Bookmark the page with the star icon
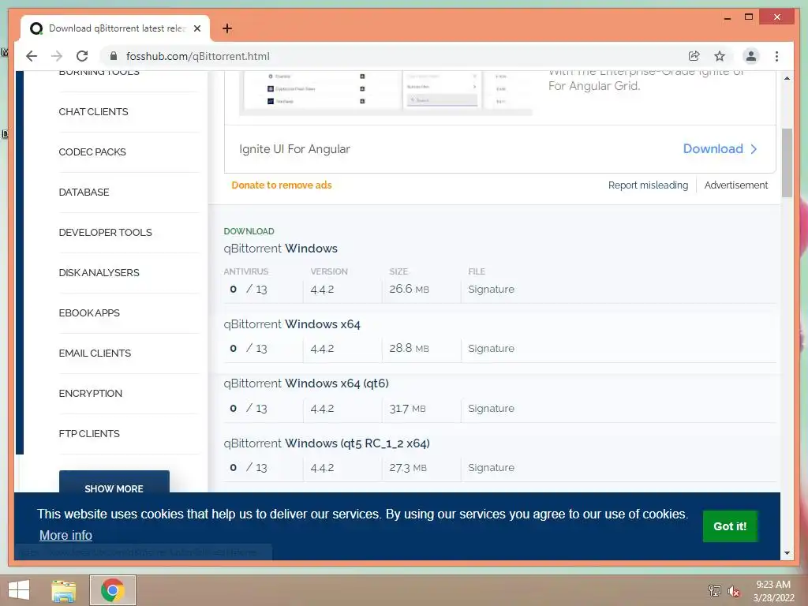The width and height of the screenshot is (808, 606). click(720, 56)
